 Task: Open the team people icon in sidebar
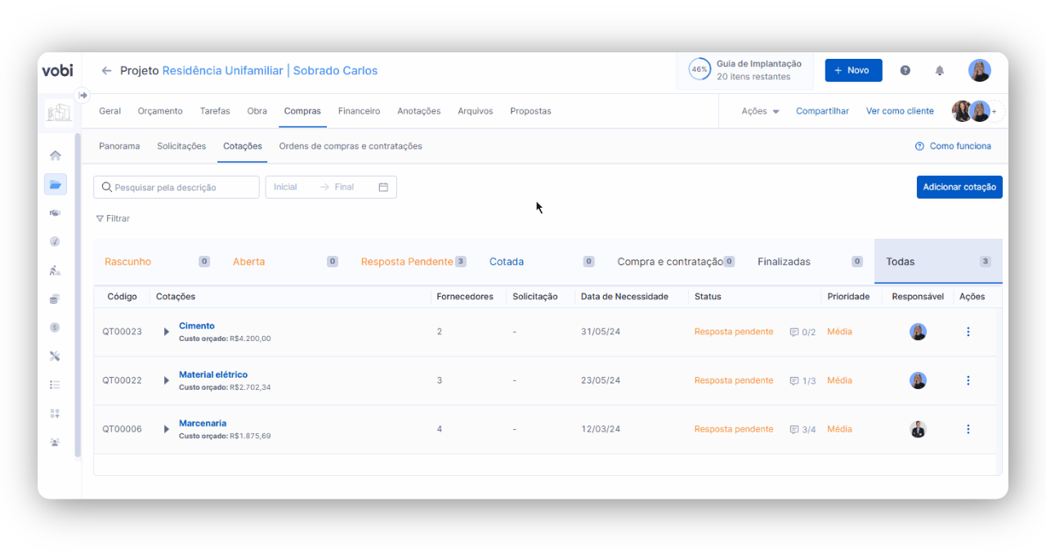(x=55, y=441)
